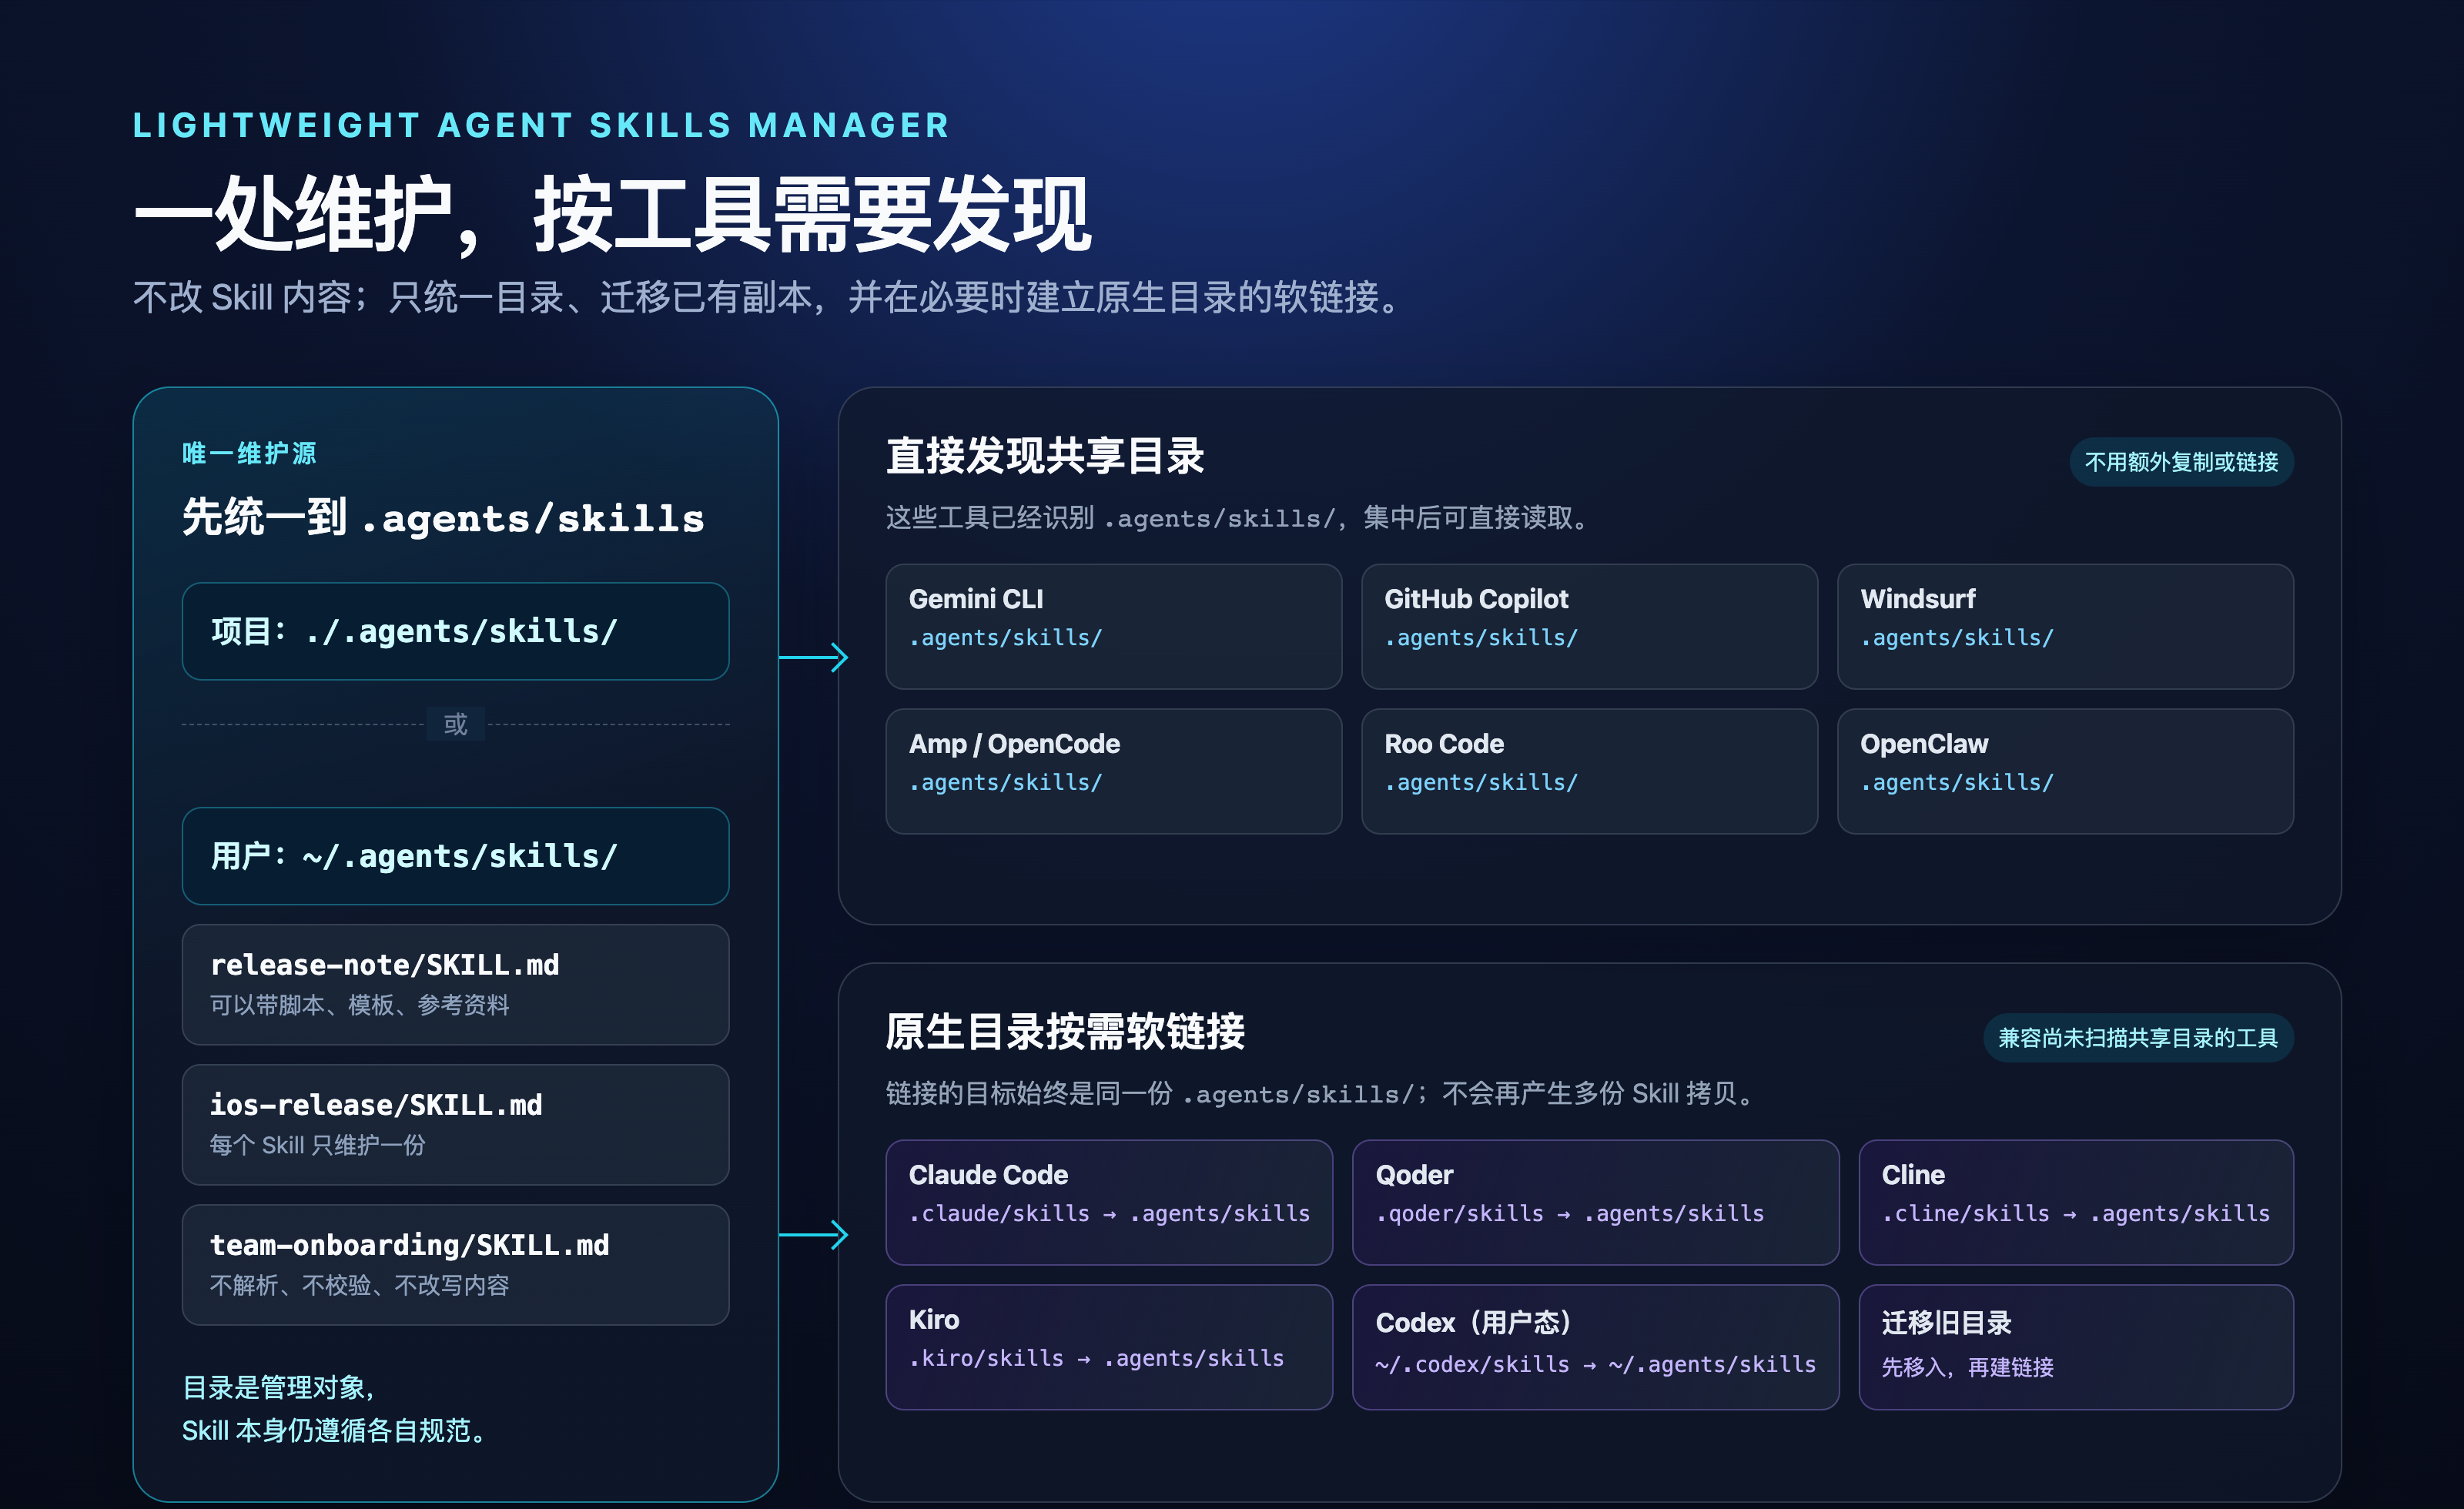The image size is (2464, 1509).
Task: Click the text 不解析、不校验、不改写内容
Action: click(x=359, y=1285)
